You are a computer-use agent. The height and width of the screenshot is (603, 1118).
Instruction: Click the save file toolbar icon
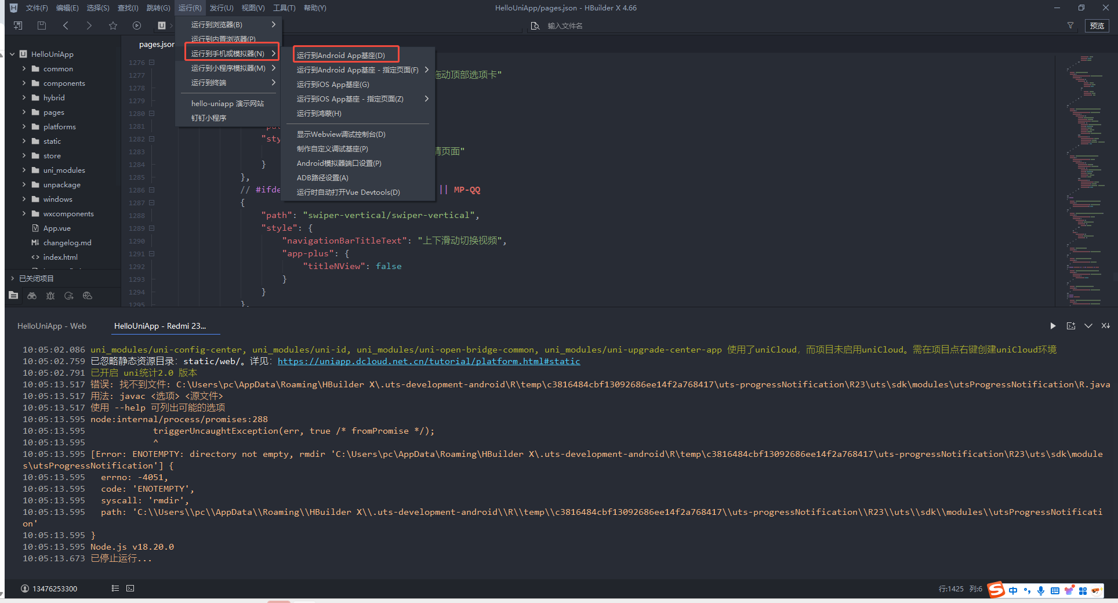tap(41, 26)
